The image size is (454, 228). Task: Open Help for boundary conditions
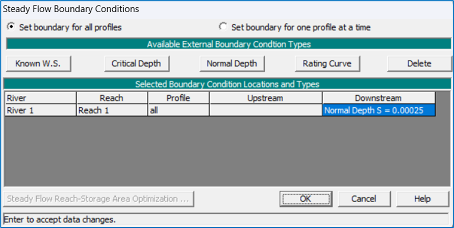coord(422,199)
